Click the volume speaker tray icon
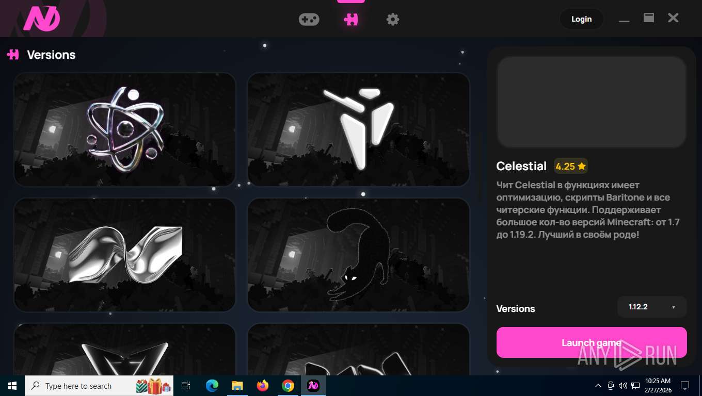Viewport: 702px width, 396px height. [623, 386]
